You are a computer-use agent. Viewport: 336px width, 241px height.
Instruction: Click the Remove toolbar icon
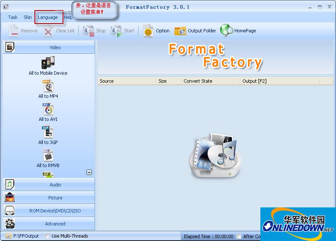pos(13,31)
